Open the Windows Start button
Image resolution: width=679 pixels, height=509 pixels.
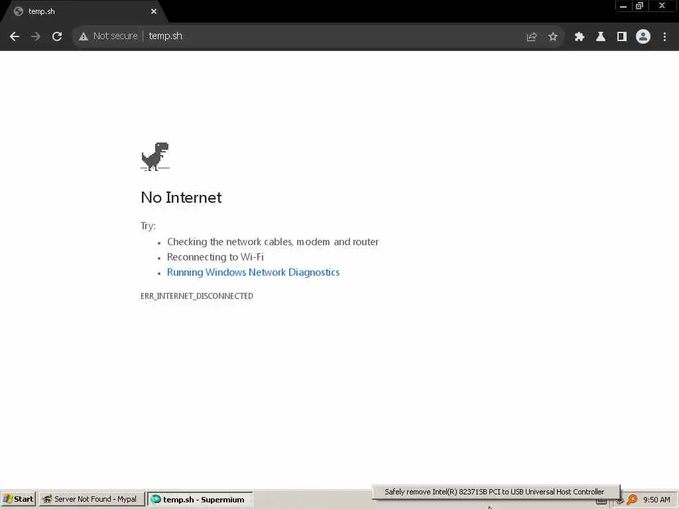18,499
